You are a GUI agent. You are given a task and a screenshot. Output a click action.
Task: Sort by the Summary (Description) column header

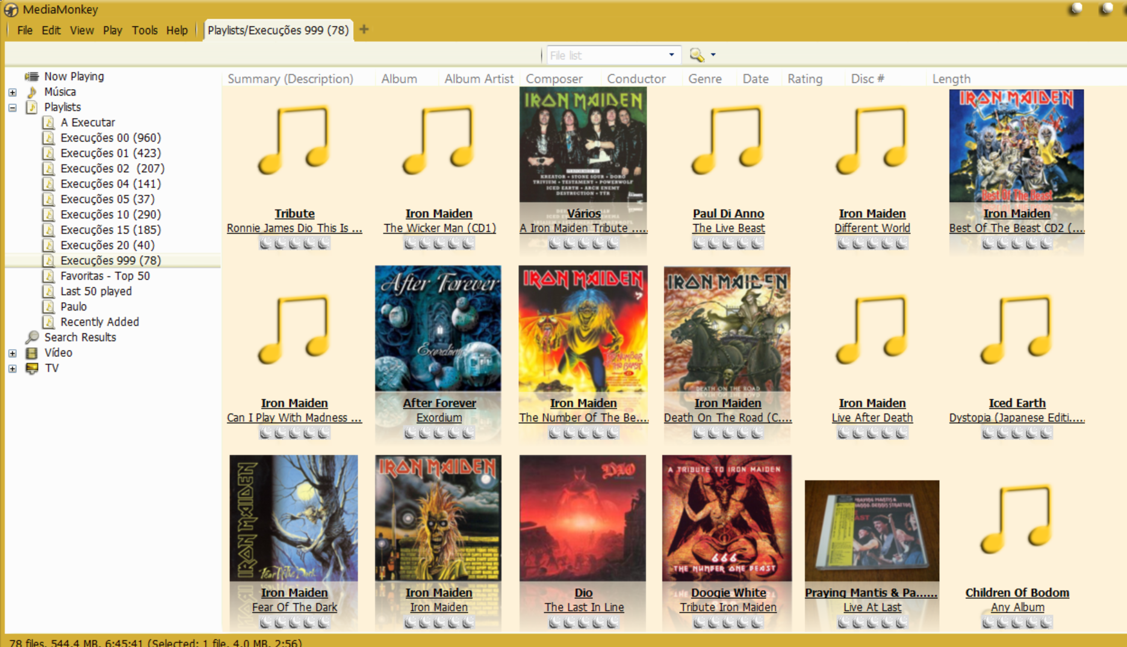pos(290,79)
